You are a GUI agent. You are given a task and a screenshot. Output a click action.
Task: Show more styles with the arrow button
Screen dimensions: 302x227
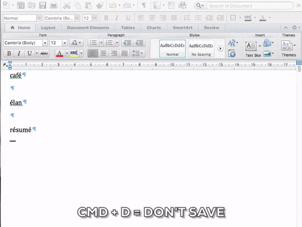tap(220, 49)
